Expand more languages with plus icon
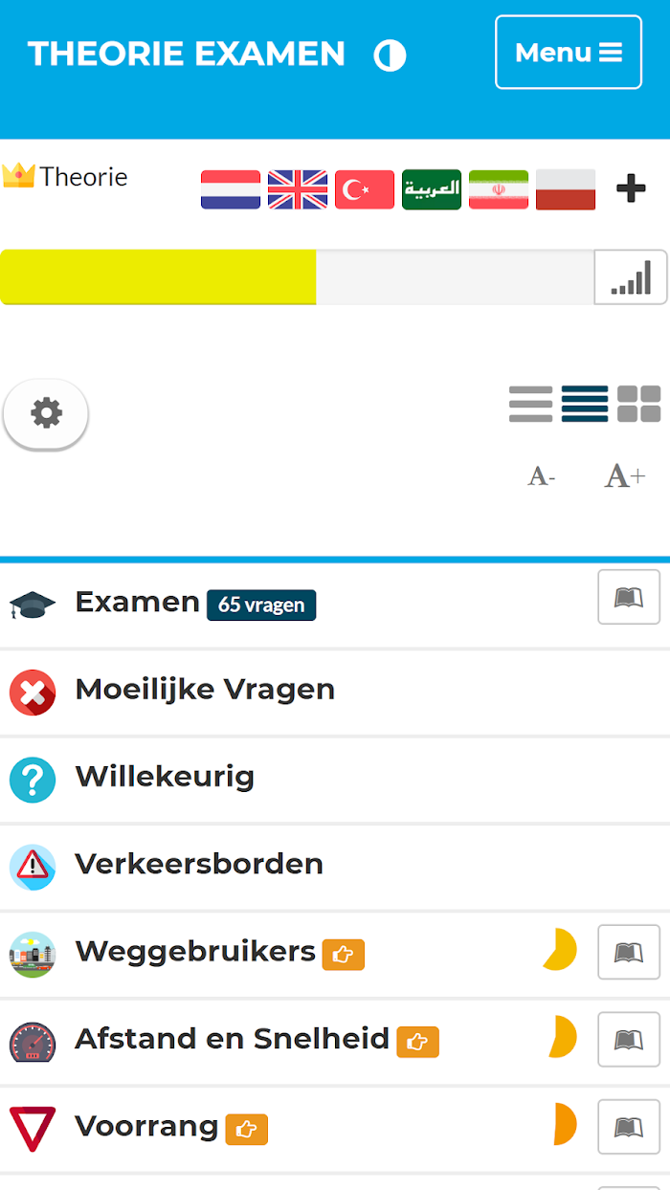Image resolution: width=670 pixels, height=1190 pixels. (x=631, y=188)
